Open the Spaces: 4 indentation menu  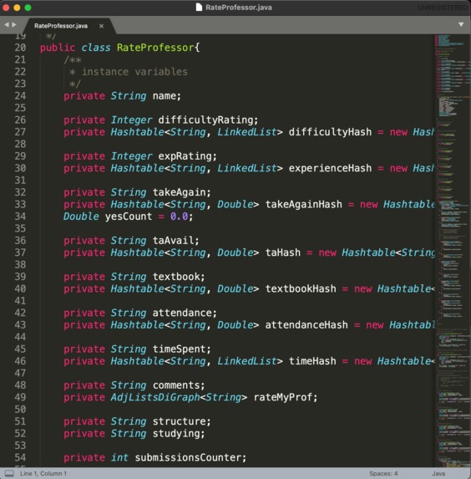383,473
